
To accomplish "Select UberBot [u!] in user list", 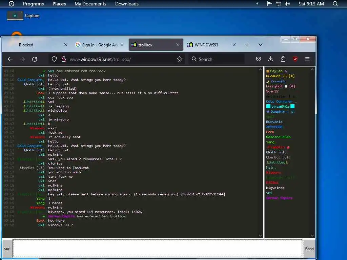I will coord(278,157).
